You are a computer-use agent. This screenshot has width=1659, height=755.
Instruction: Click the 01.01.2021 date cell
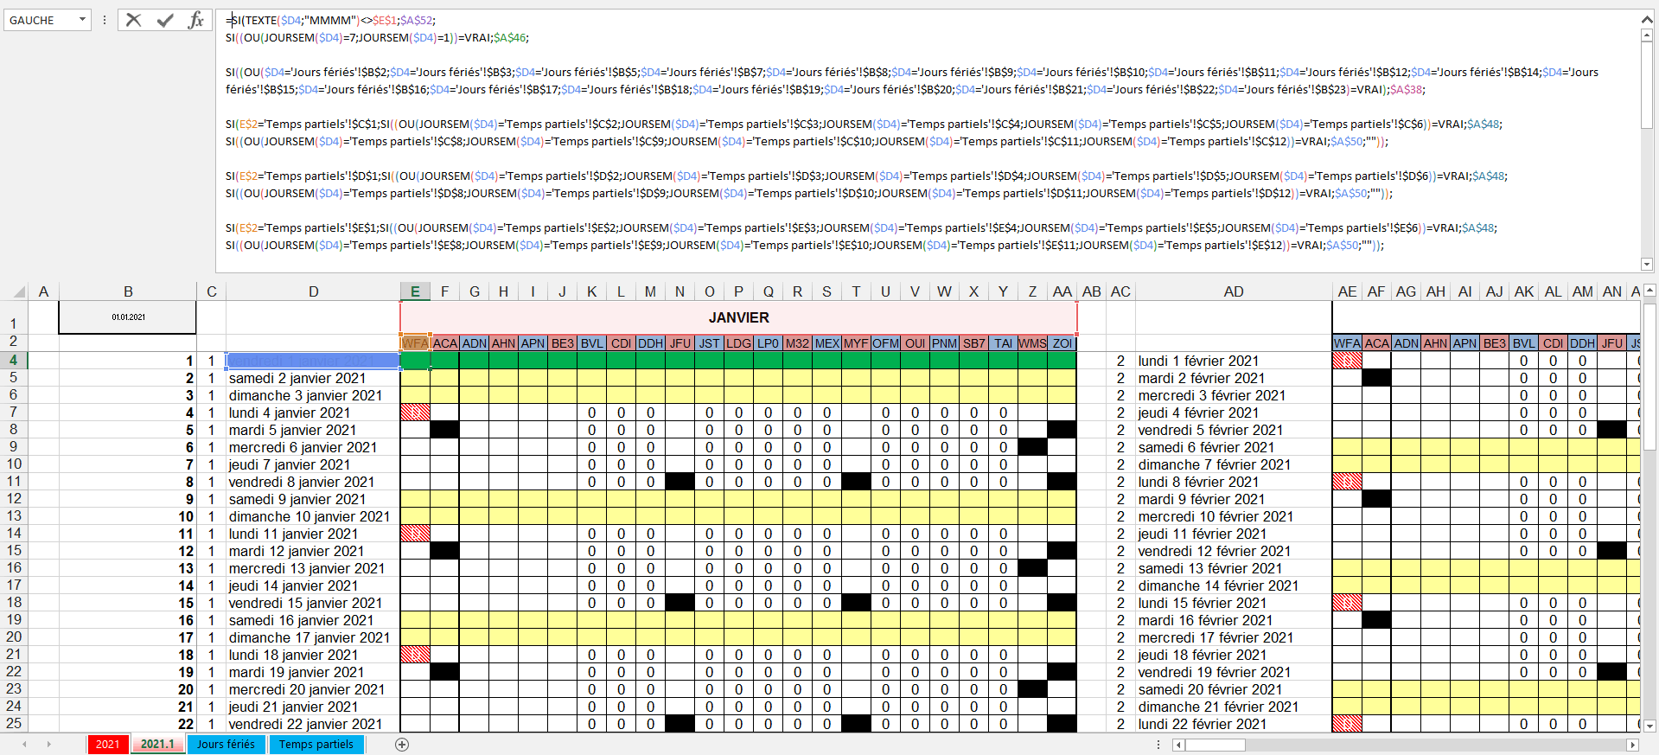click(x=128, y=317)
